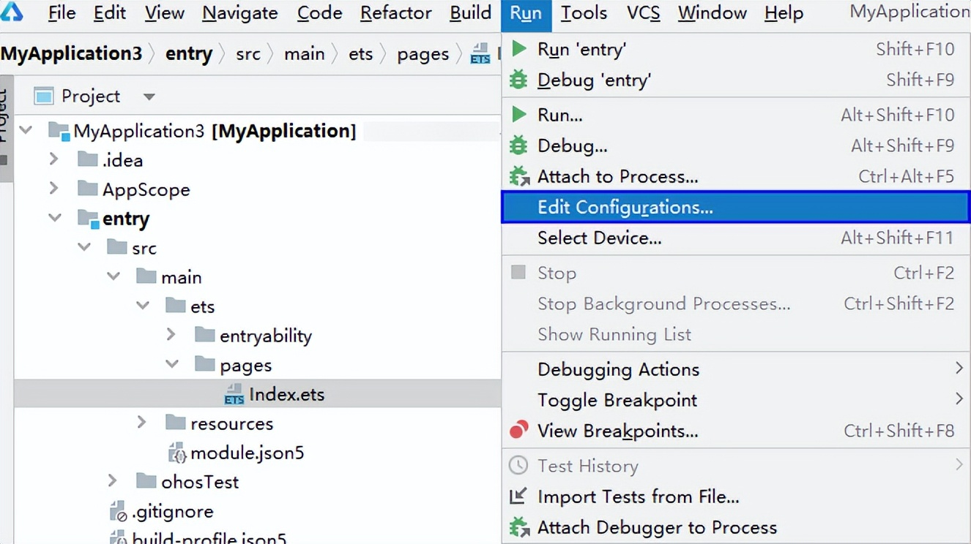Collapse the src folder chevron
The width and height of the screenshot is (971, 544).
point(84,247)
